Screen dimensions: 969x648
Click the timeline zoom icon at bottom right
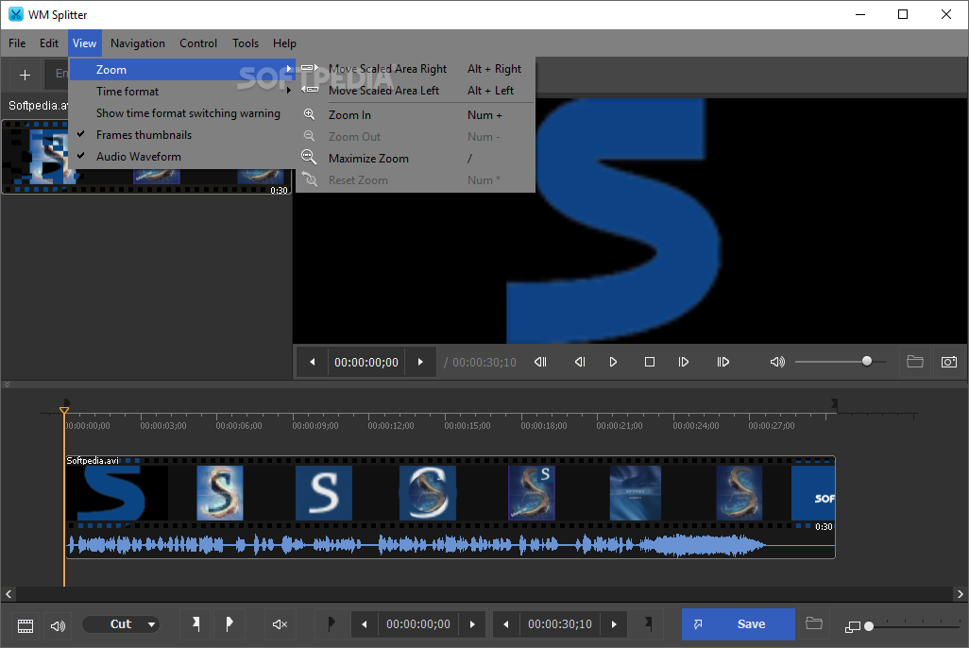[x=852, y=626]
